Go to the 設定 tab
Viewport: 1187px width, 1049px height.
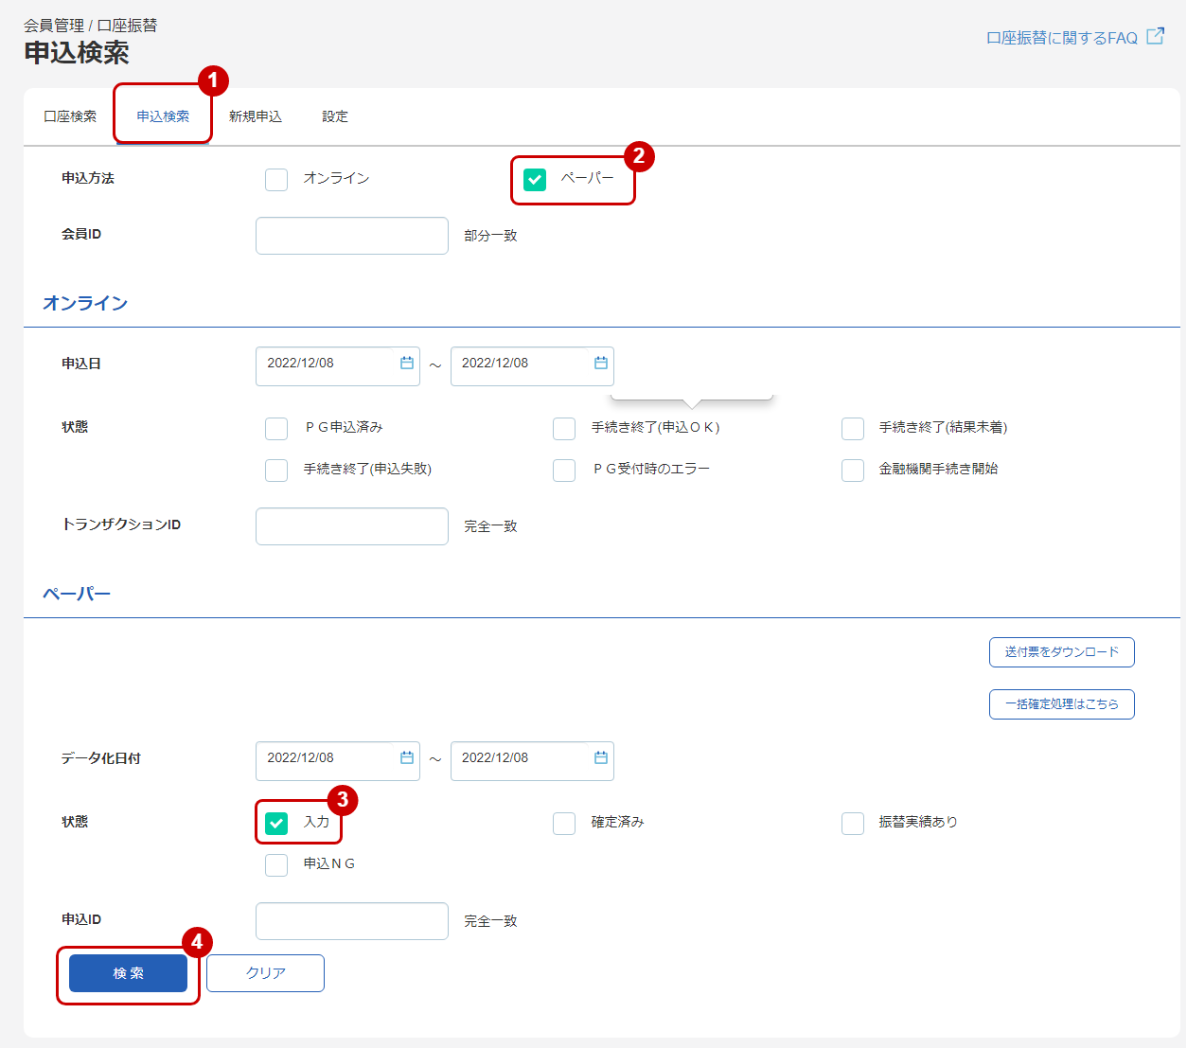[x=335, y=116]
